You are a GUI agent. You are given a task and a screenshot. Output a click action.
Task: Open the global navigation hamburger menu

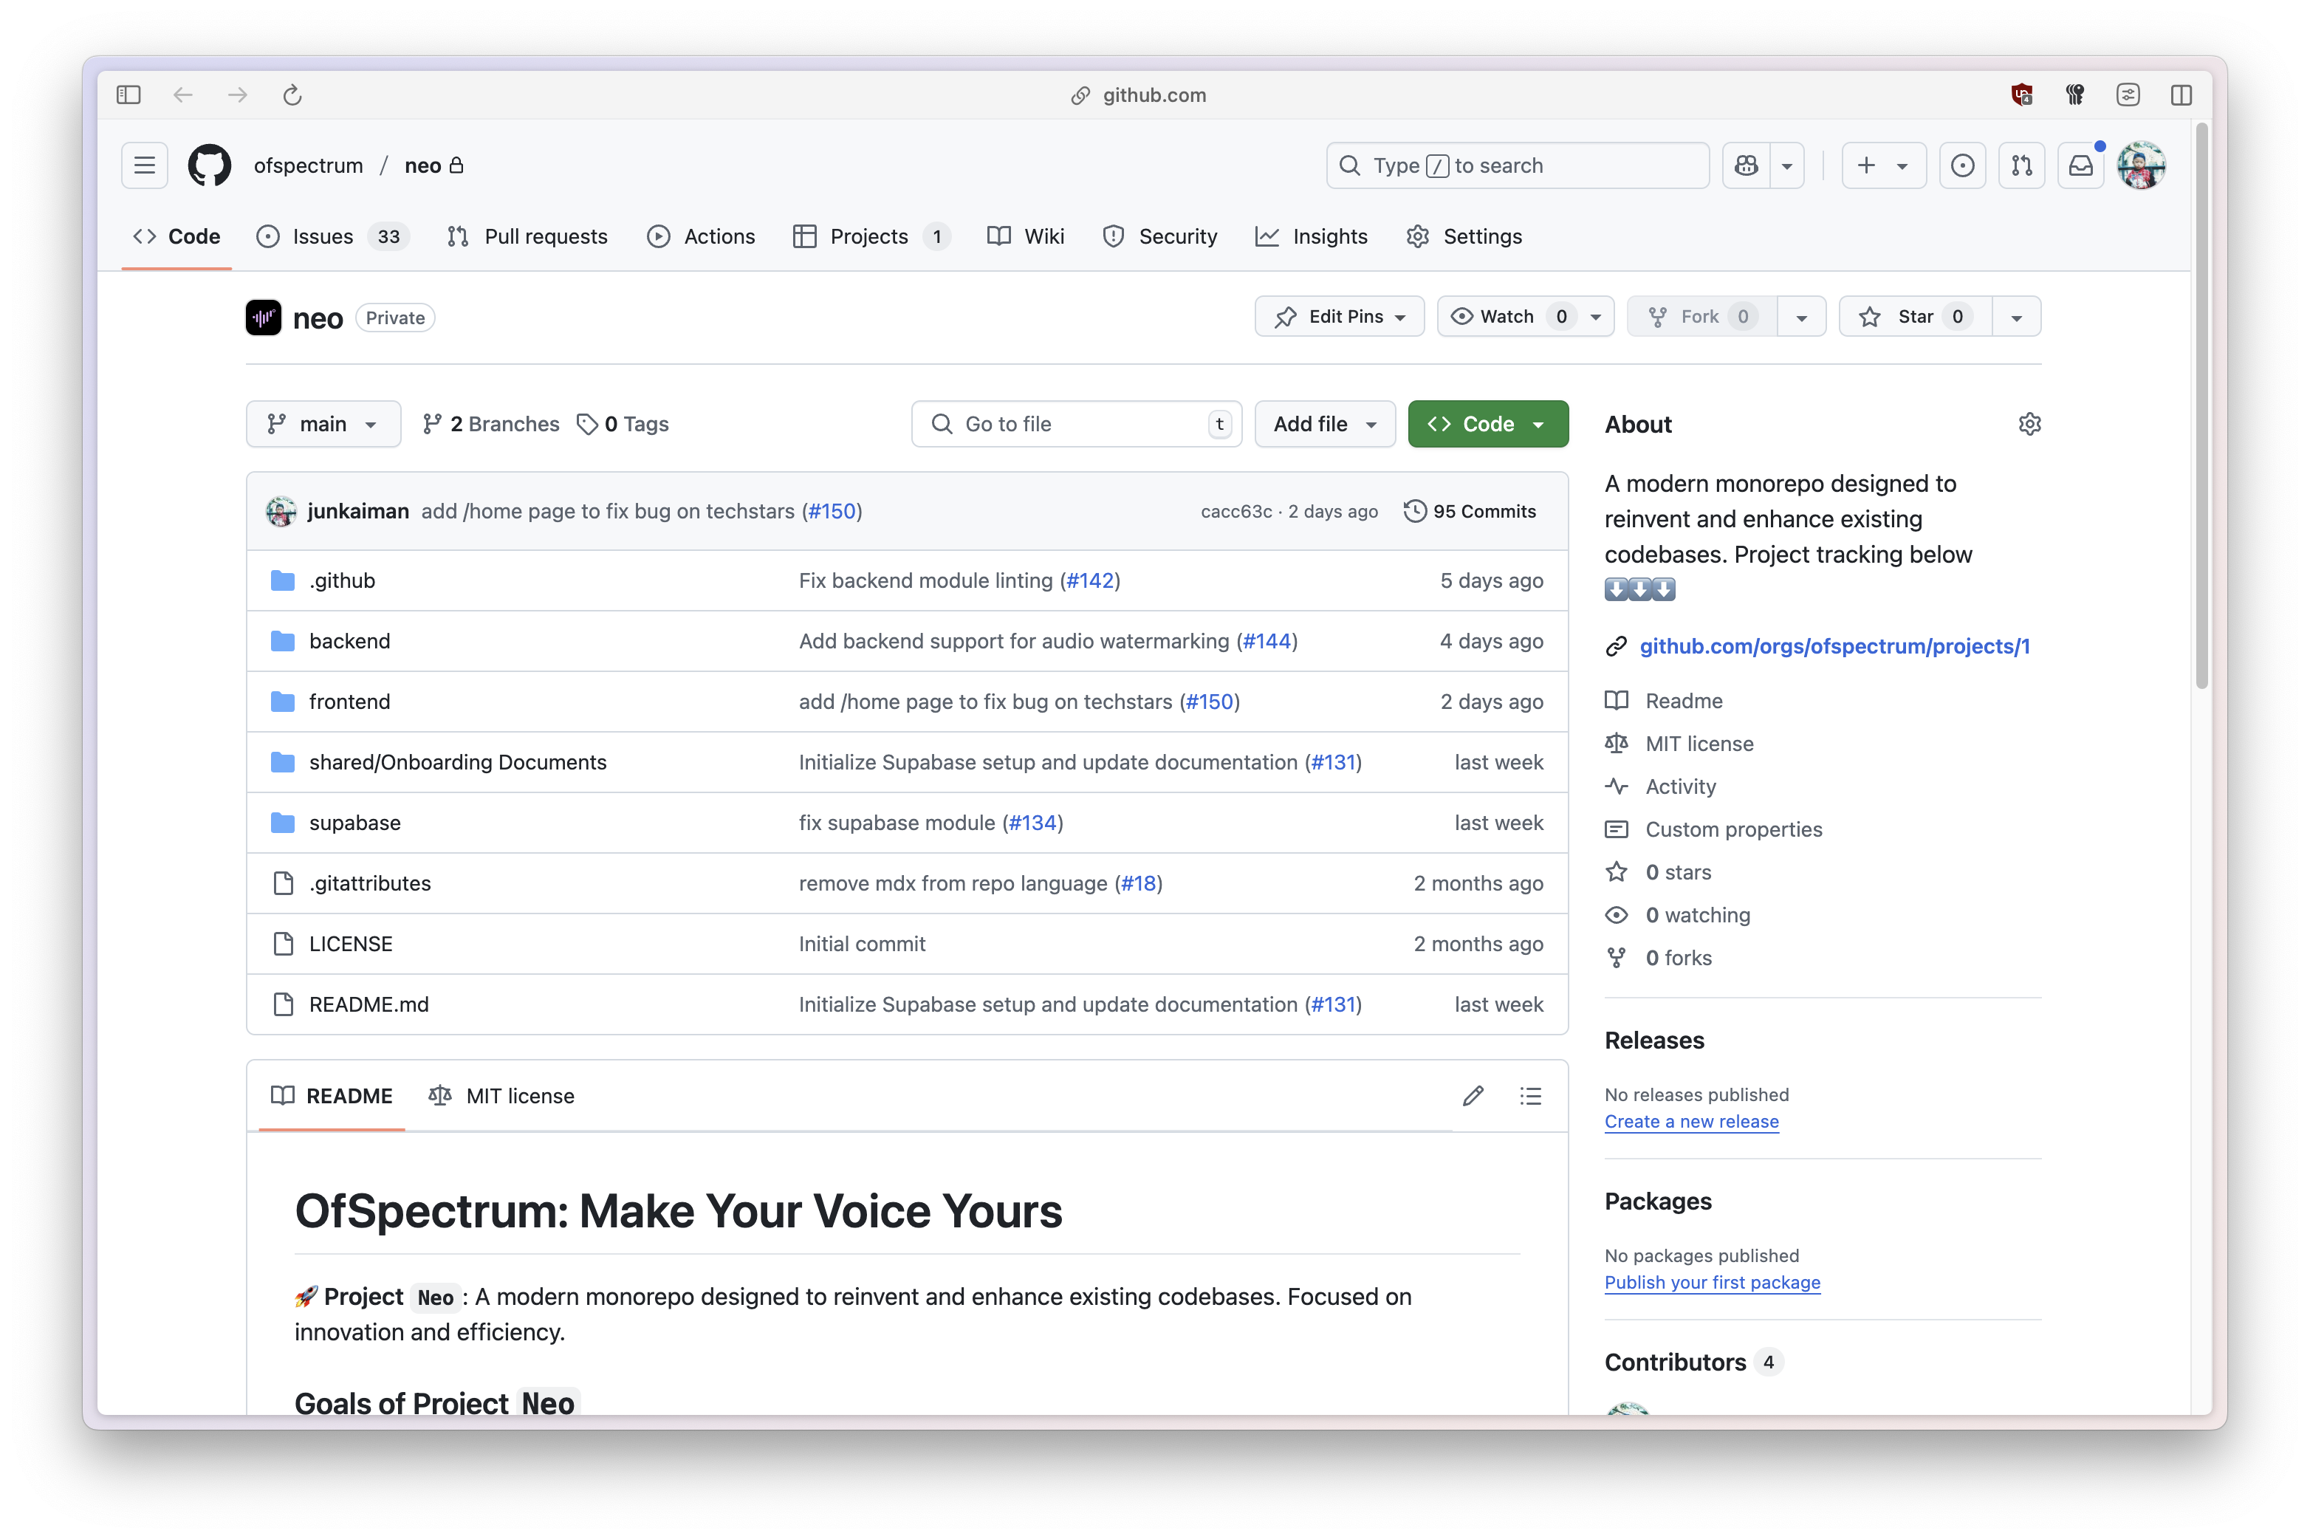click(x=144, y=165)
